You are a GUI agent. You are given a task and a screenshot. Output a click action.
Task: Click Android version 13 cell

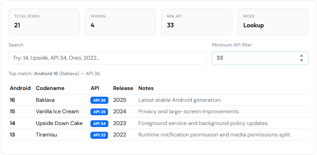click(12, 135)
